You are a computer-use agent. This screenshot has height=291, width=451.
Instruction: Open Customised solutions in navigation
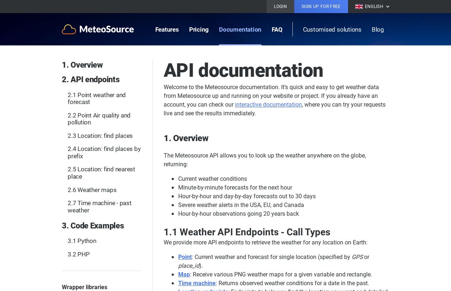(x=332, y=29)
